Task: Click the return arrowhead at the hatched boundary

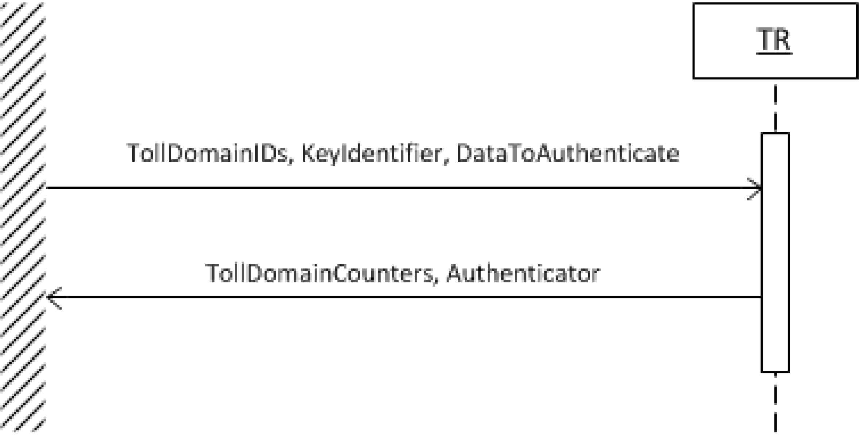Action: [x=54, y=298]
